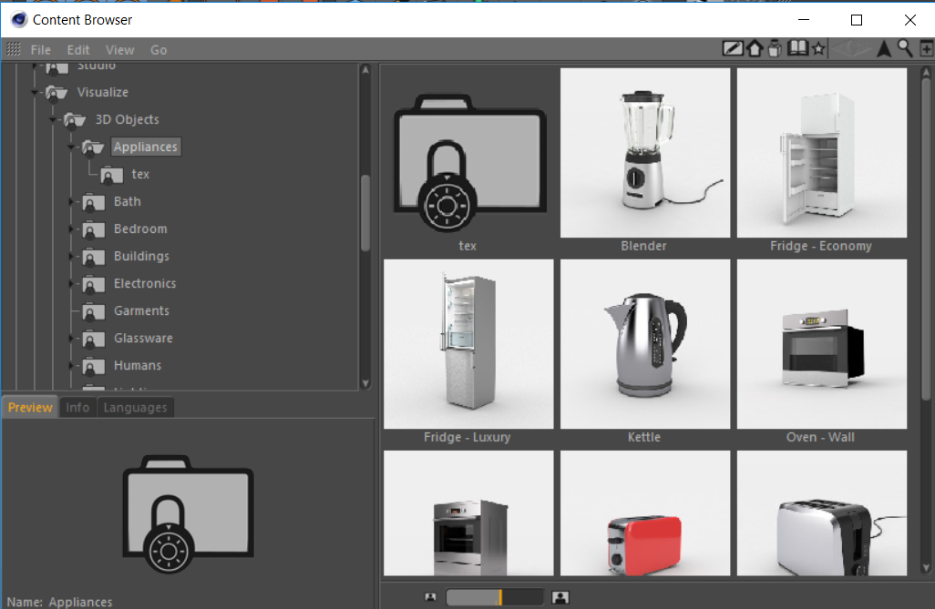Select the 3D Objects folder label
This screenshot has height=609, width=935.
pyautogui.click(x=127, y=120)
